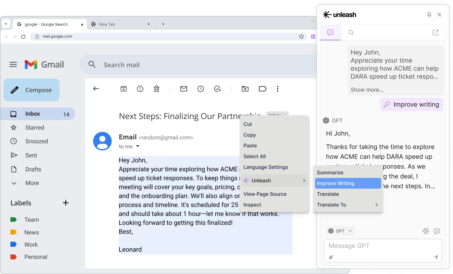
Task: Open the News label
Action: click(32, 232)
